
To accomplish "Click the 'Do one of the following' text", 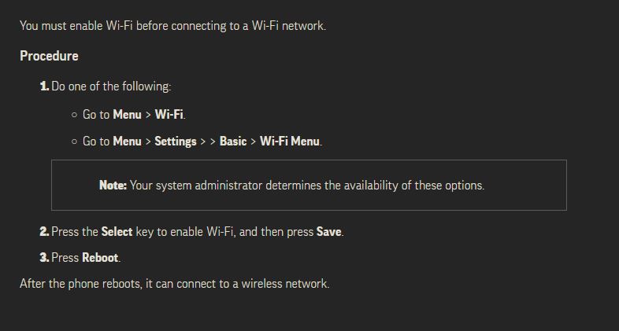I will (x=111, y=86).
